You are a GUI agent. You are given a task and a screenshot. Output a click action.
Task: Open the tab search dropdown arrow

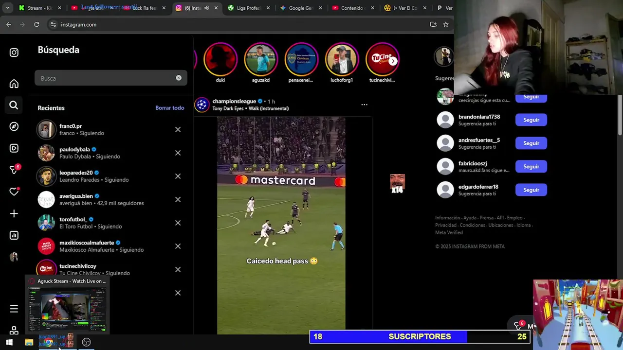7,8
